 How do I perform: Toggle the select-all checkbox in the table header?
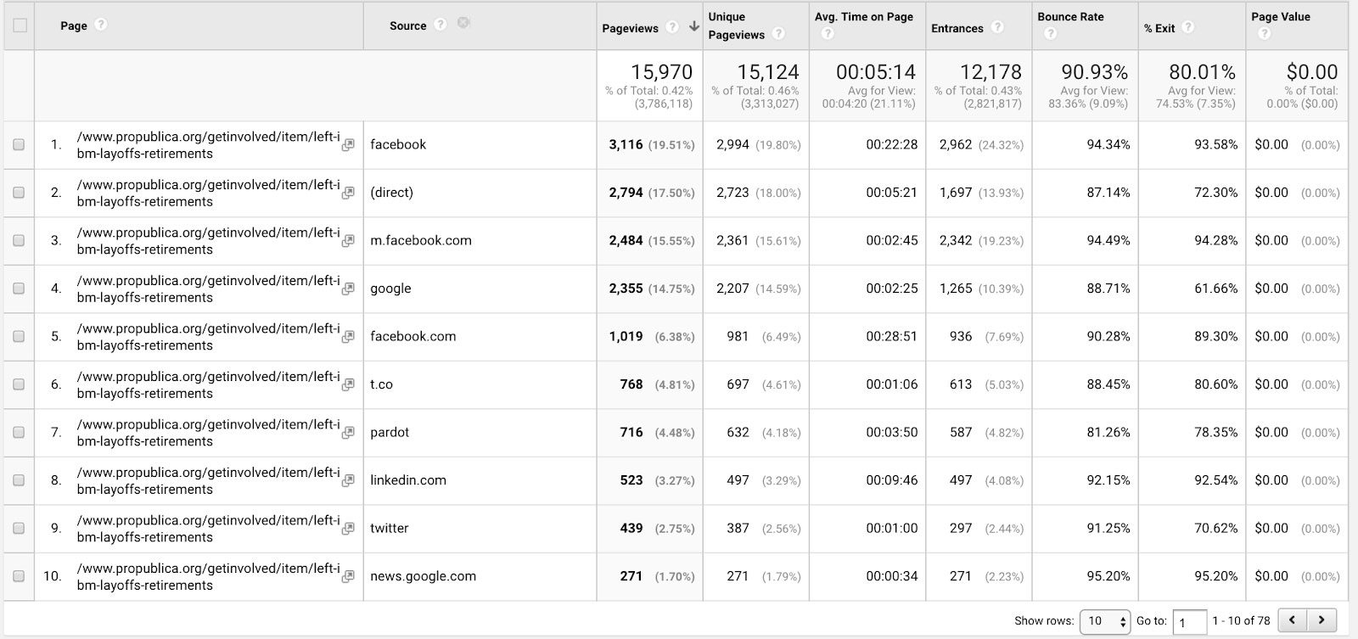point(20,25)
